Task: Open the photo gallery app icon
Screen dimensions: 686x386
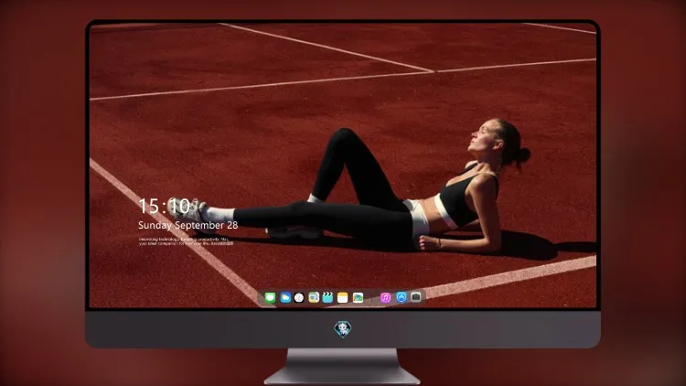Action: point(358,297)
